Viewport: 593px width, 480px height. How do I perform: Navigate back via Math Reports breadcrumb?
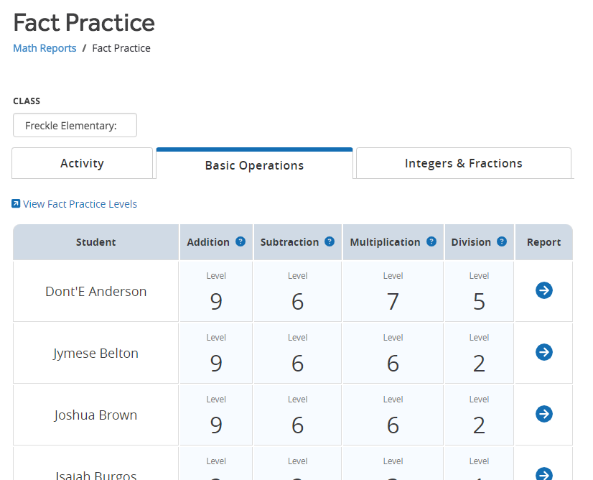pos(45,47)
